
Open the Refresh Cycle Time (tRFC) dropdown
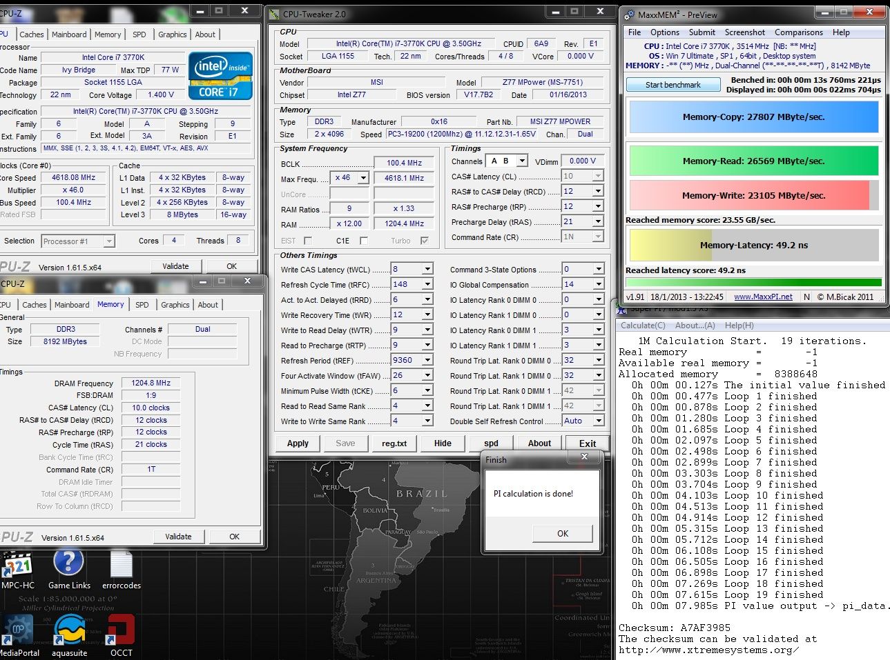click(427, 284)
